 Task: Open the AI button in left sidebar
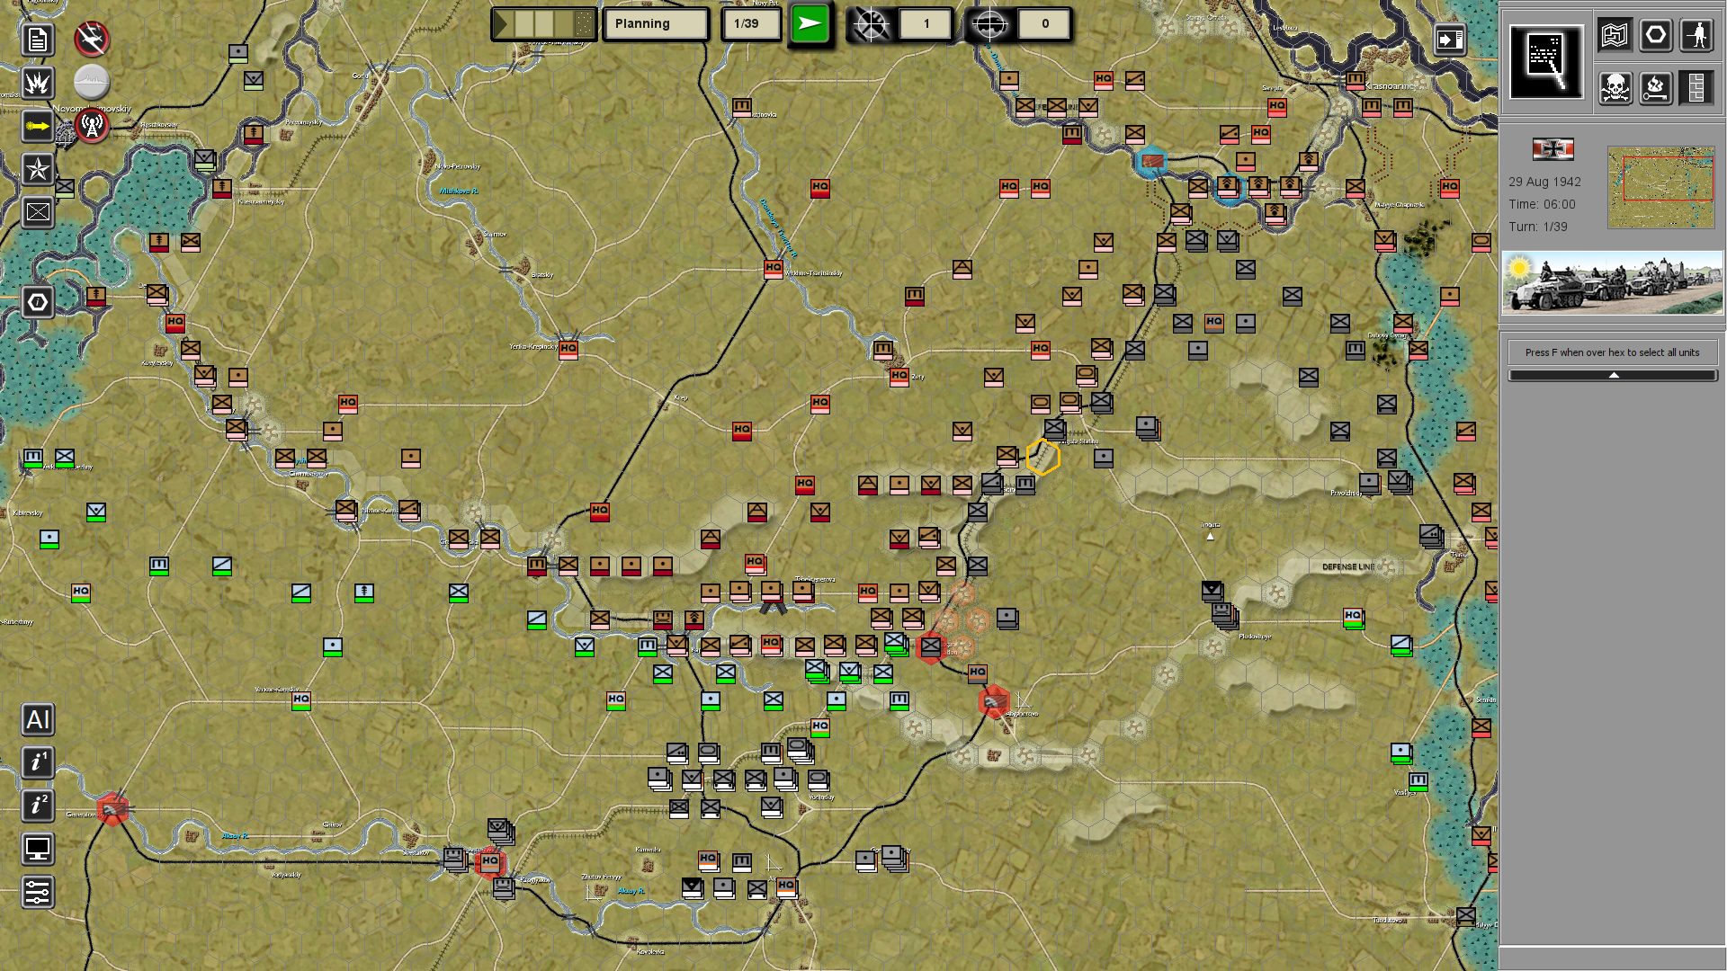click(x=37, y=719)
